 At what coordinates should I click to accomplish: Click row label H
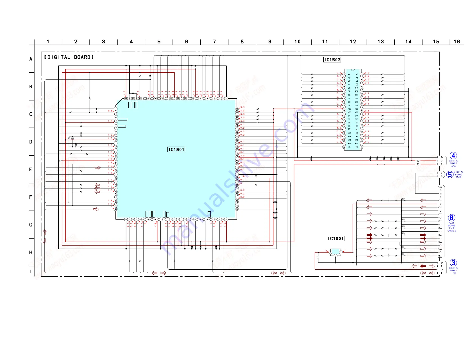coord(31,253)
